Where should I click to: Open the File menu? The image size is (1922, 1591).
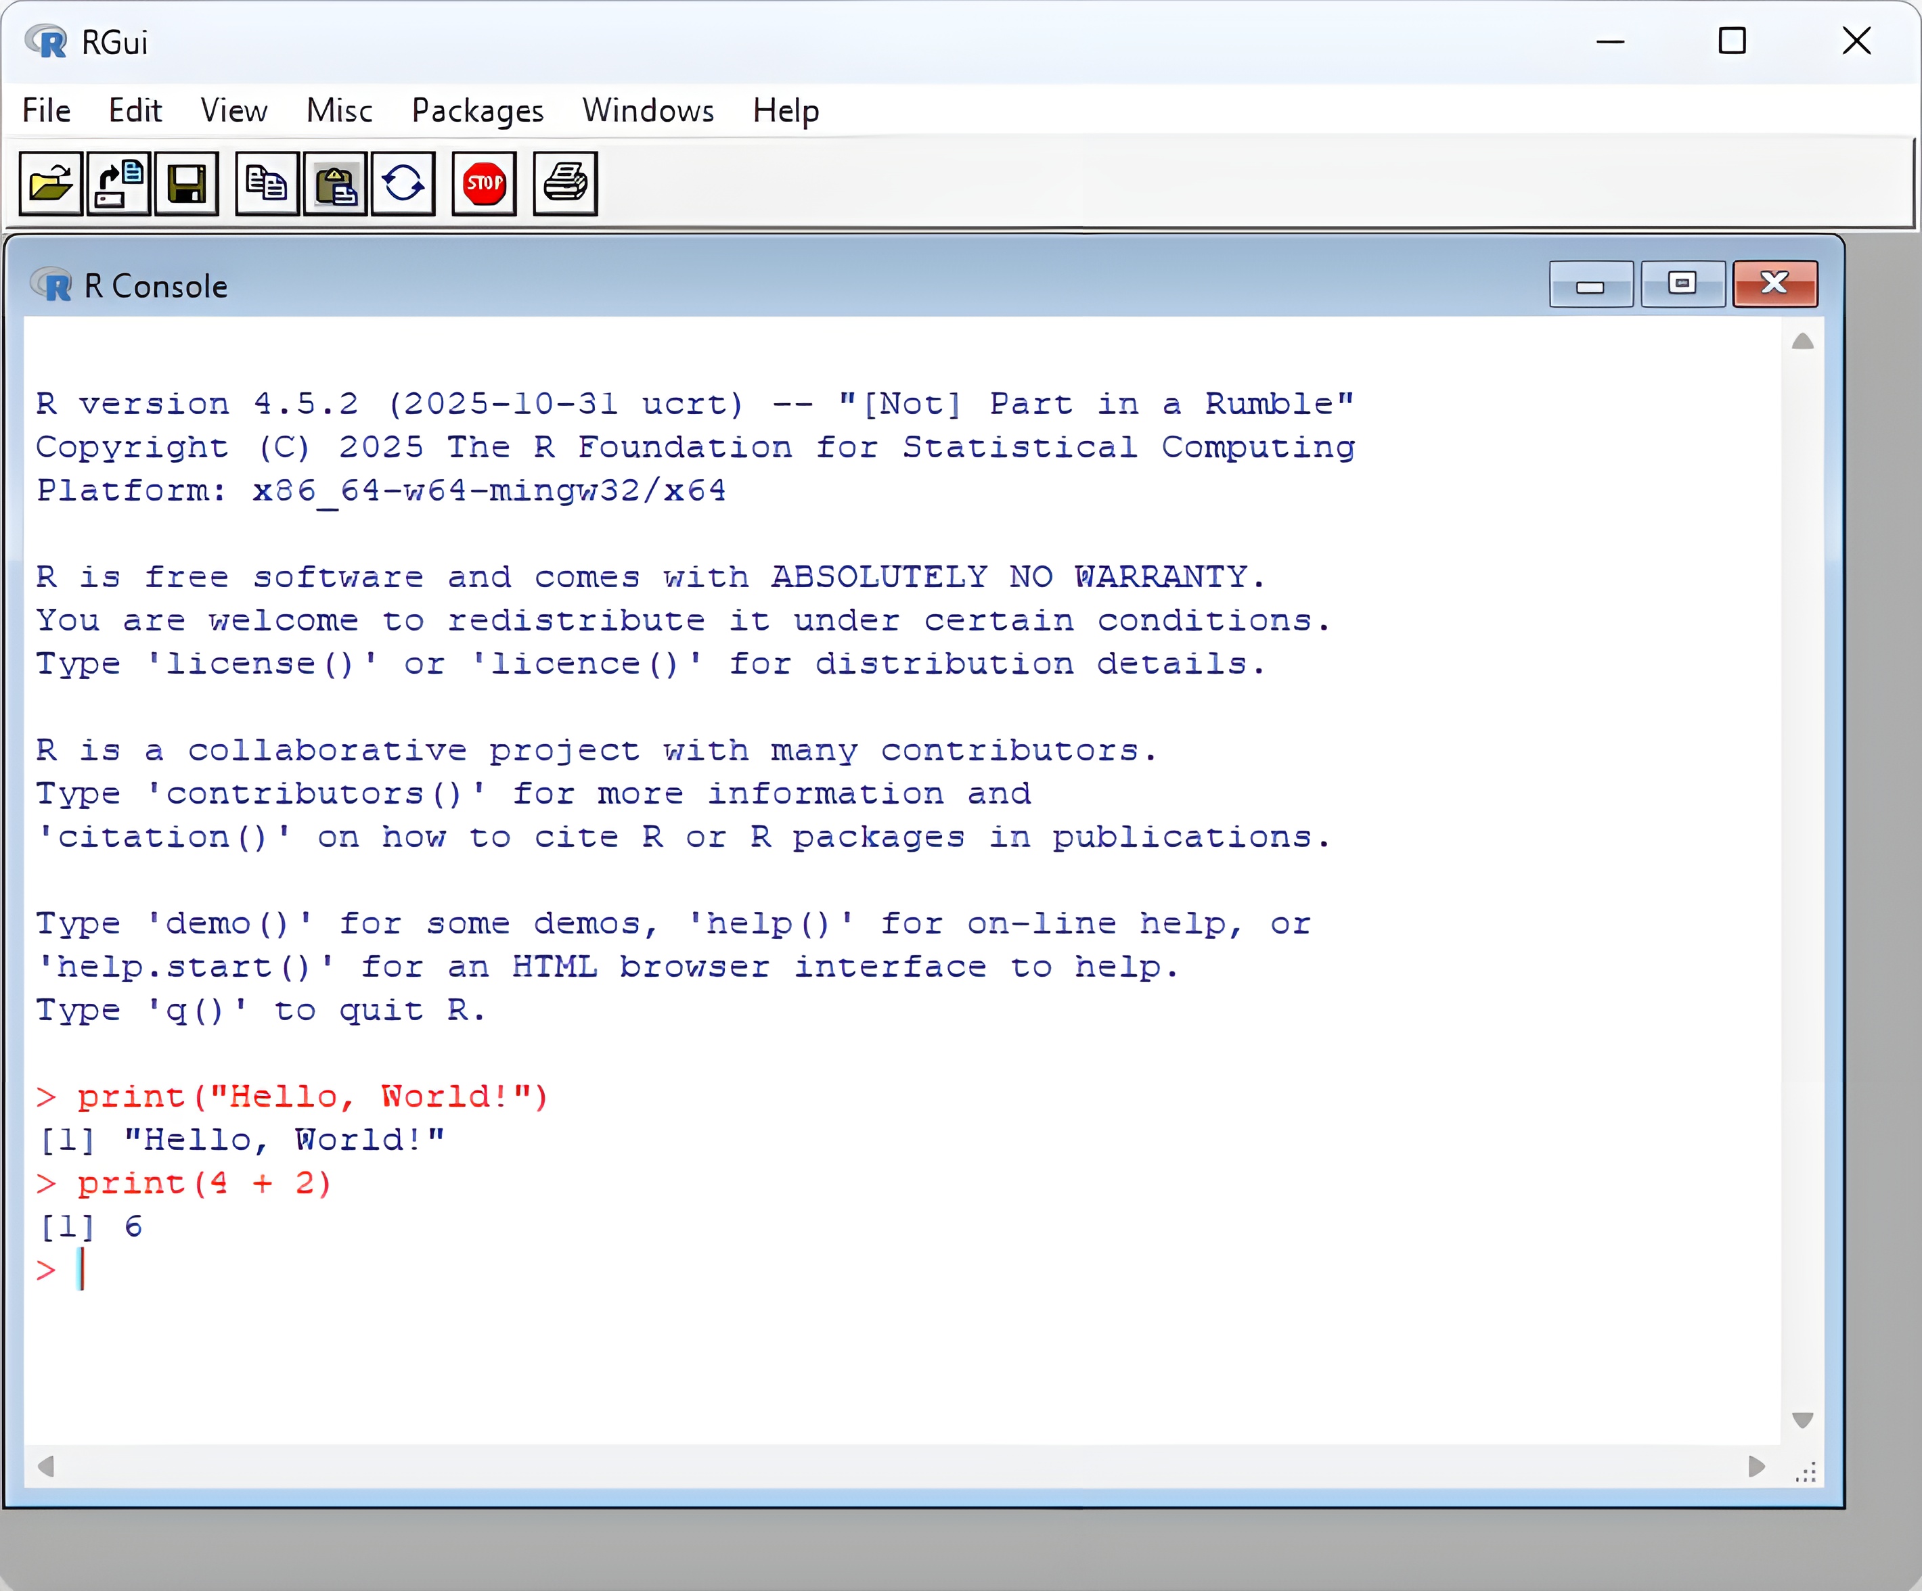(46, 111)
